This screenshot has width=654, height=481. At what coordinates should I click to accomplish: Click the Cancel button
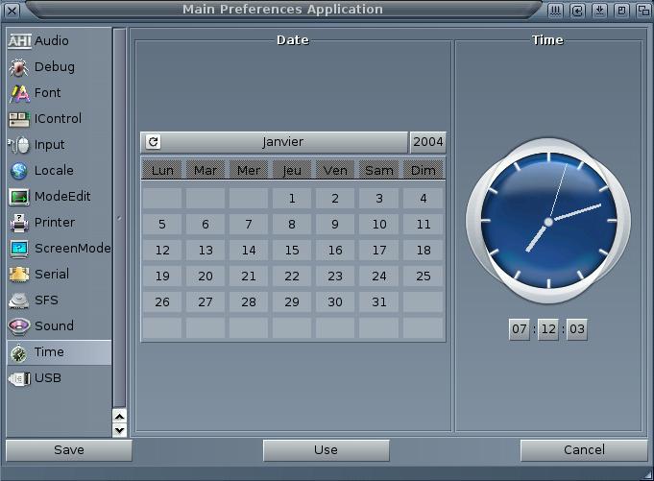click(x=584, y=450)
